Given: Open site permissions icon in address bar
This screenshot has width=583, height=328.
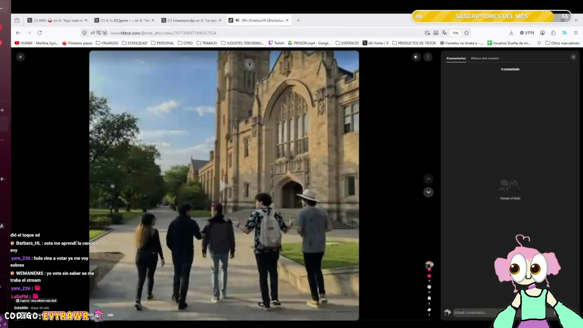Looking at the screenshot, I should (92, 33).
